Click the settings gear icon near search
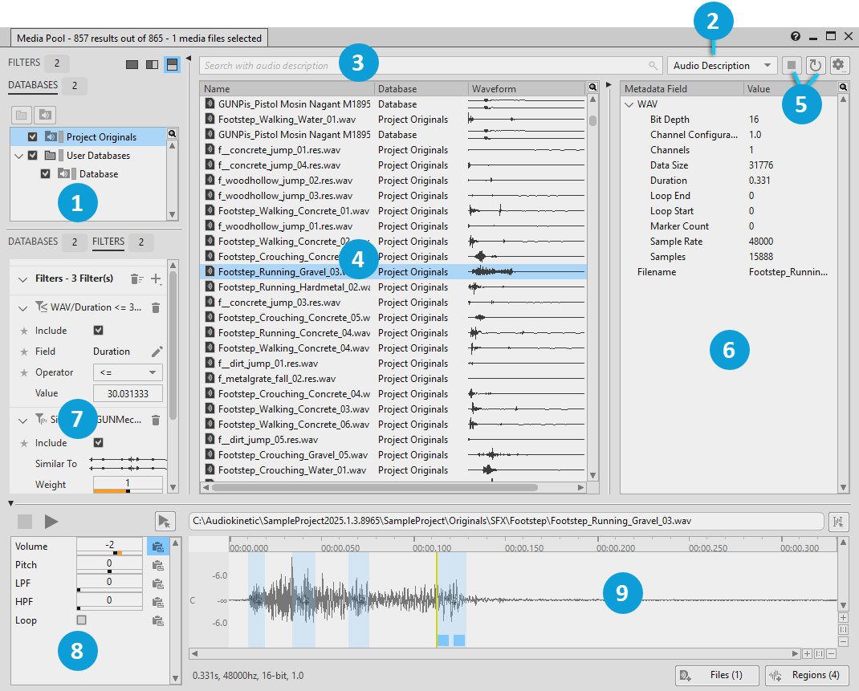This screenshot has width=859, height=691. point(840,66)
